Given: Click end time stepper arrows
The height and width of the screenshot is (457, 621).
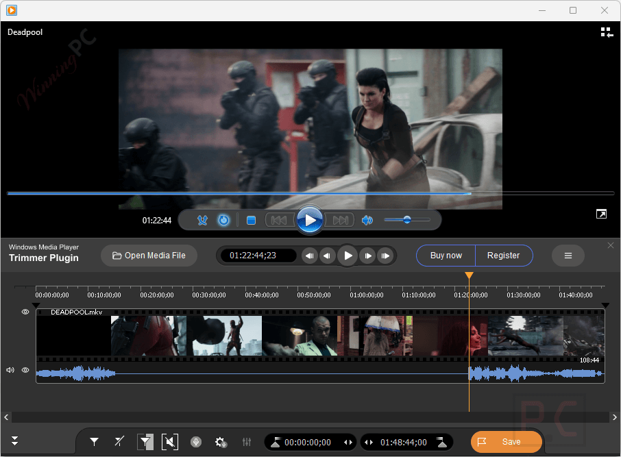Looking at the screenshot, I should pos(369,443).
